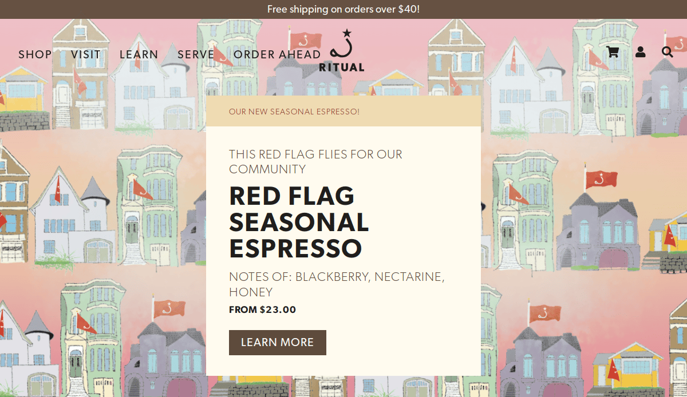The image size is (687, 397).
Task: Select the cart icon to view items
Action: point(612,52)
